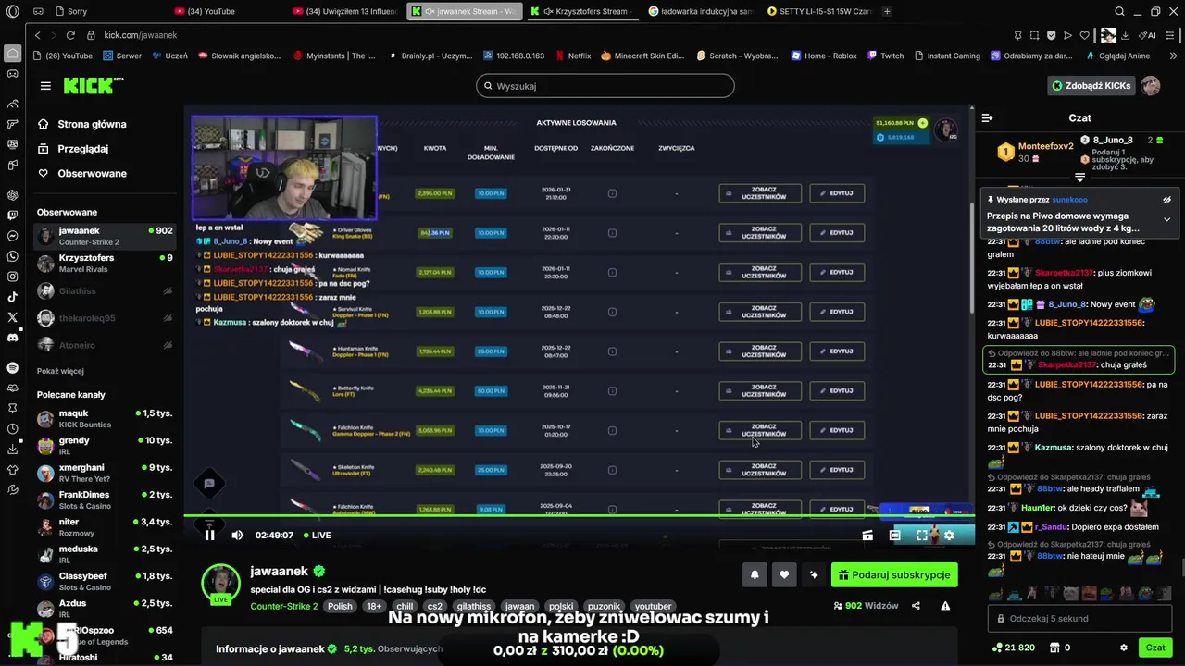Open recommended channel xmerghani
Image resolution: width=1185 pixels, height=666 pixels.
(x=105, y=473)
